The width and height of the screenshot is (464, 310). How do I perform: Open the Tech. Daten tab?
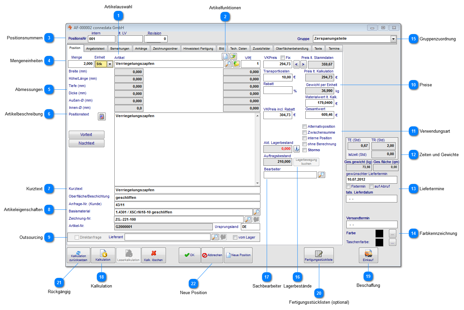tap(238, 49)
